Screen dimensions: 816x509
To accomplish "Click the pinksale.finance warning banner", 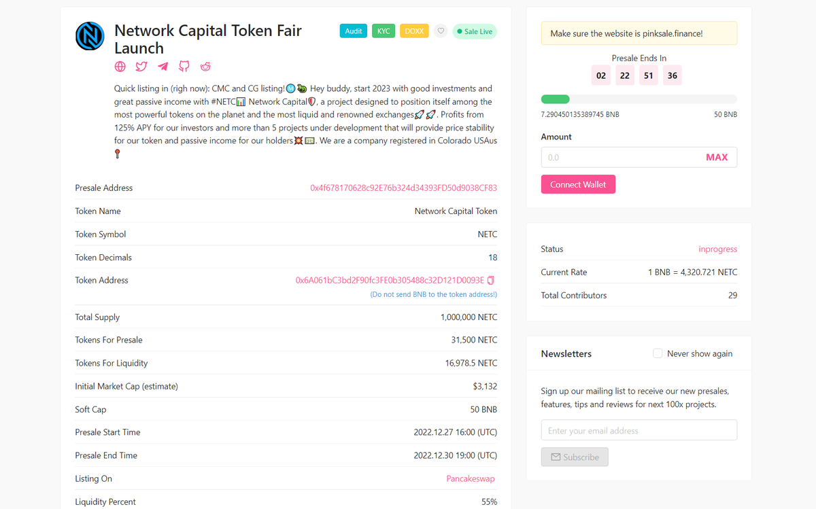I will (x=639, y=33).
